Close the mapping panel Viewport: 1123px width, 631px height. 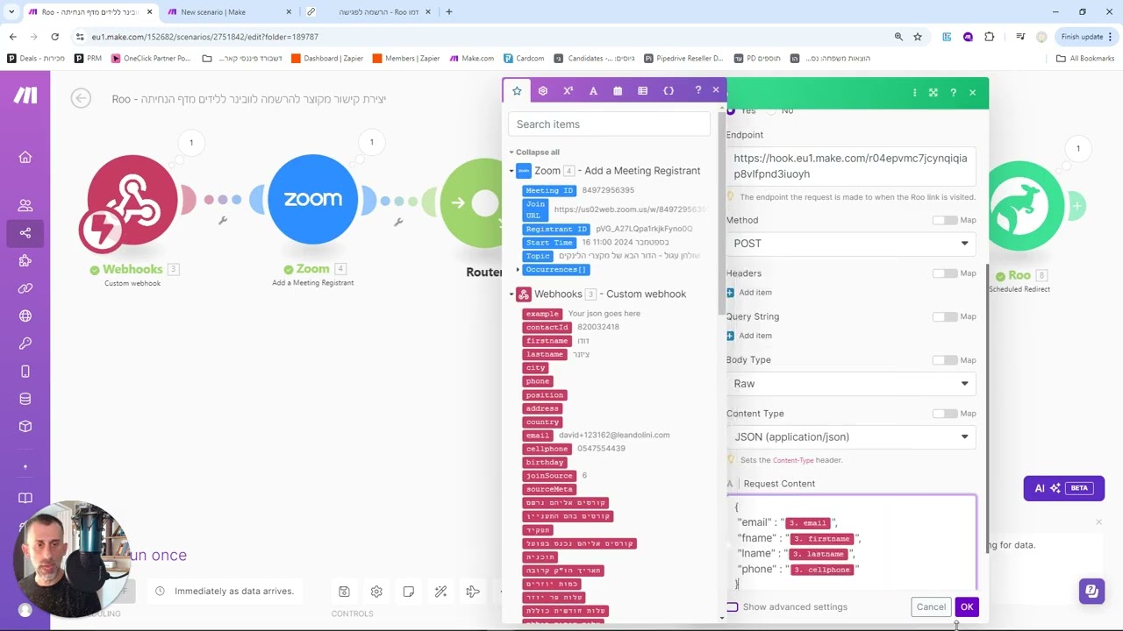tap(716, 89)
